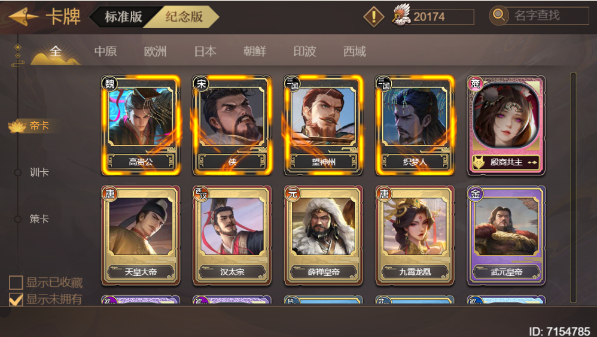Tap the feather currency icon beside 20174
Image resolution: width=597 pixels, height=337 pixels.
[x=401, y=15]
